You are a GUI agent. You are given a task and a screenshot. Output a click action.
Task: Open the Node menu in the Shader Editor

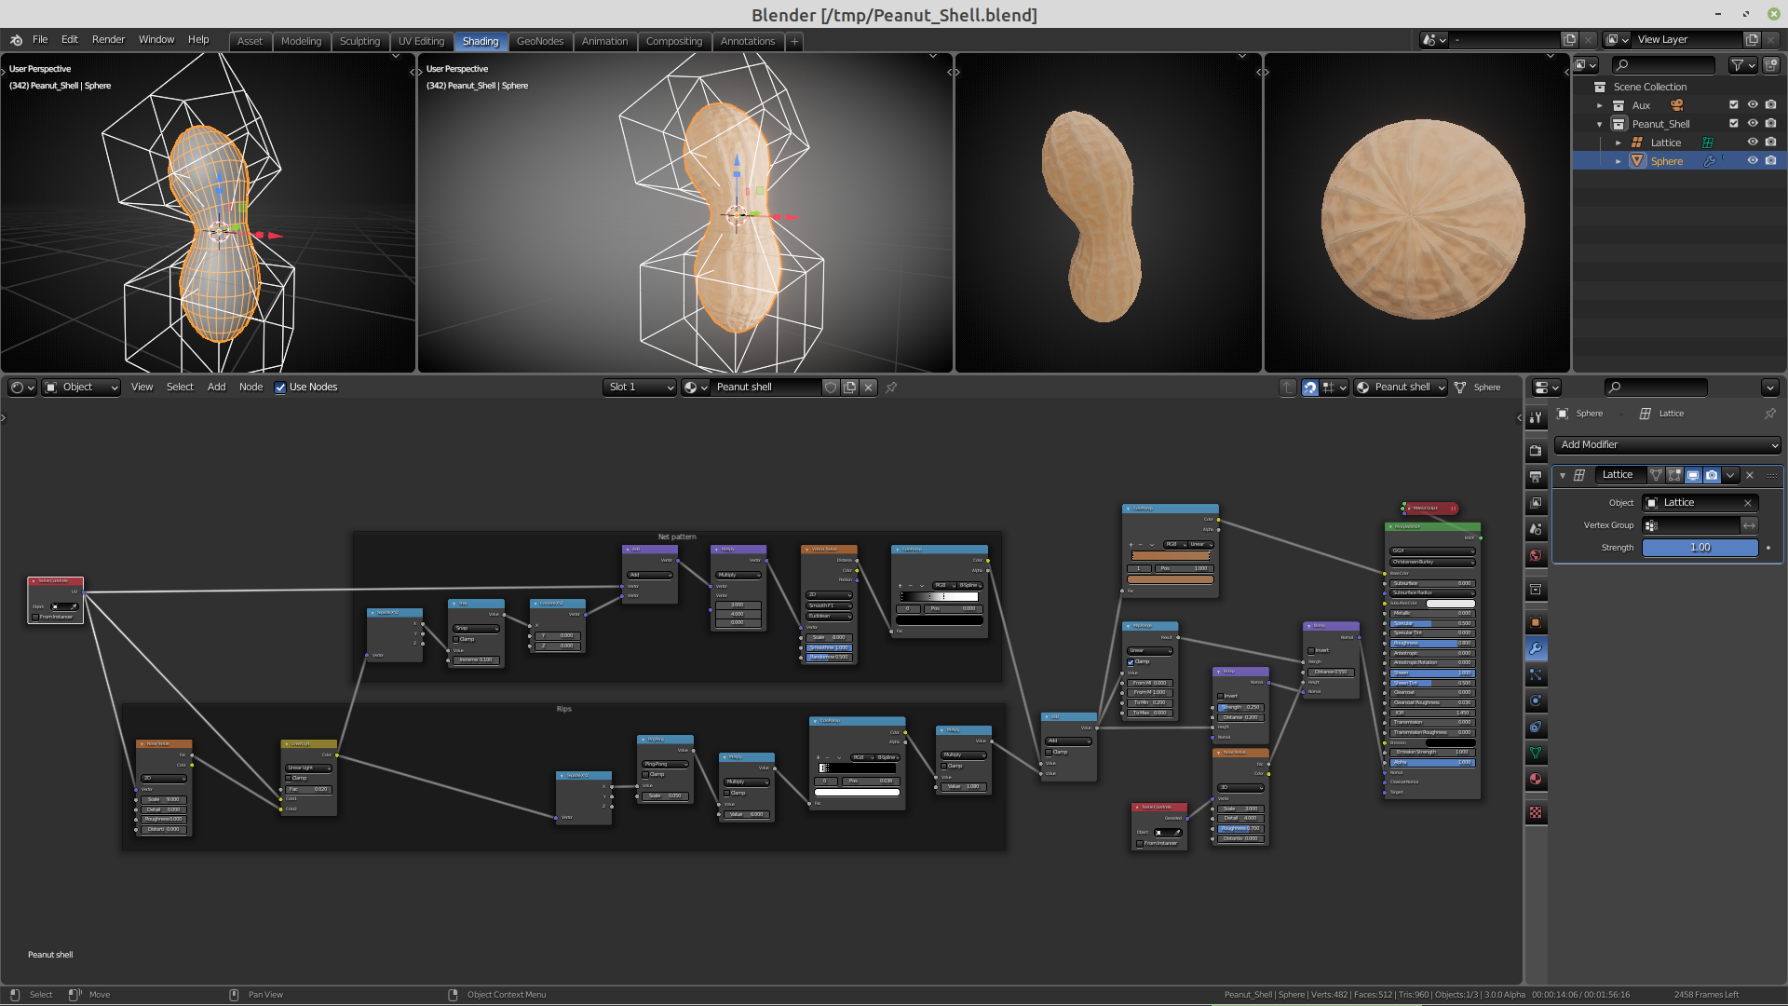251,387
